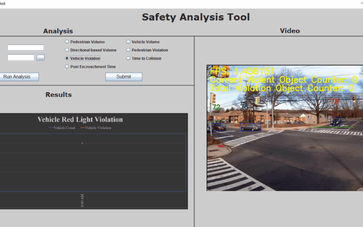Click the Submit button
This screenshot has height=227, width=363.
click(124, 77)
